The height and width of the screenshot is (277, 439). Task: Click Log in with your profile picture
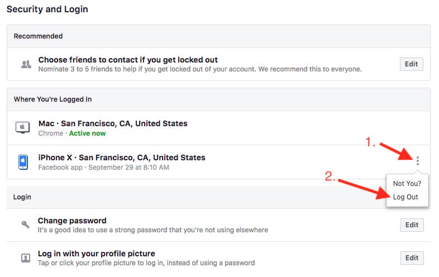(97, 254)
